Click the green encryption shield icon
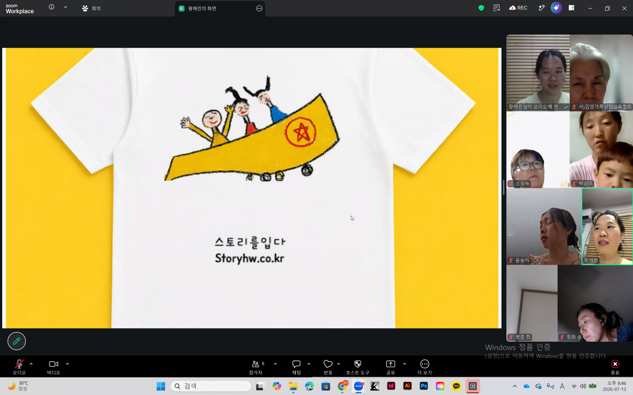Screen dimensions: 633x395 481,8
